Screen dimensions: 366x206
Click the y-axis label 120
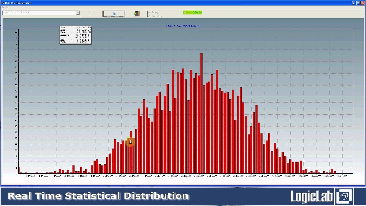[x=15, y=32]
